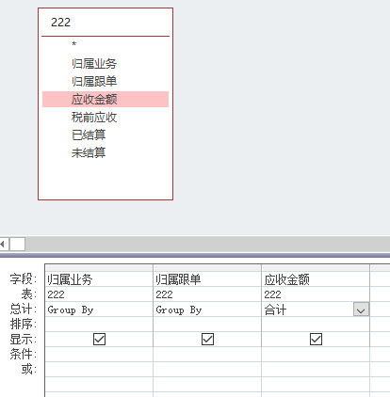Click the 222 table title bar
Image resolution: width=390 pixels, height=397 pixels.
tap(106, 23)
